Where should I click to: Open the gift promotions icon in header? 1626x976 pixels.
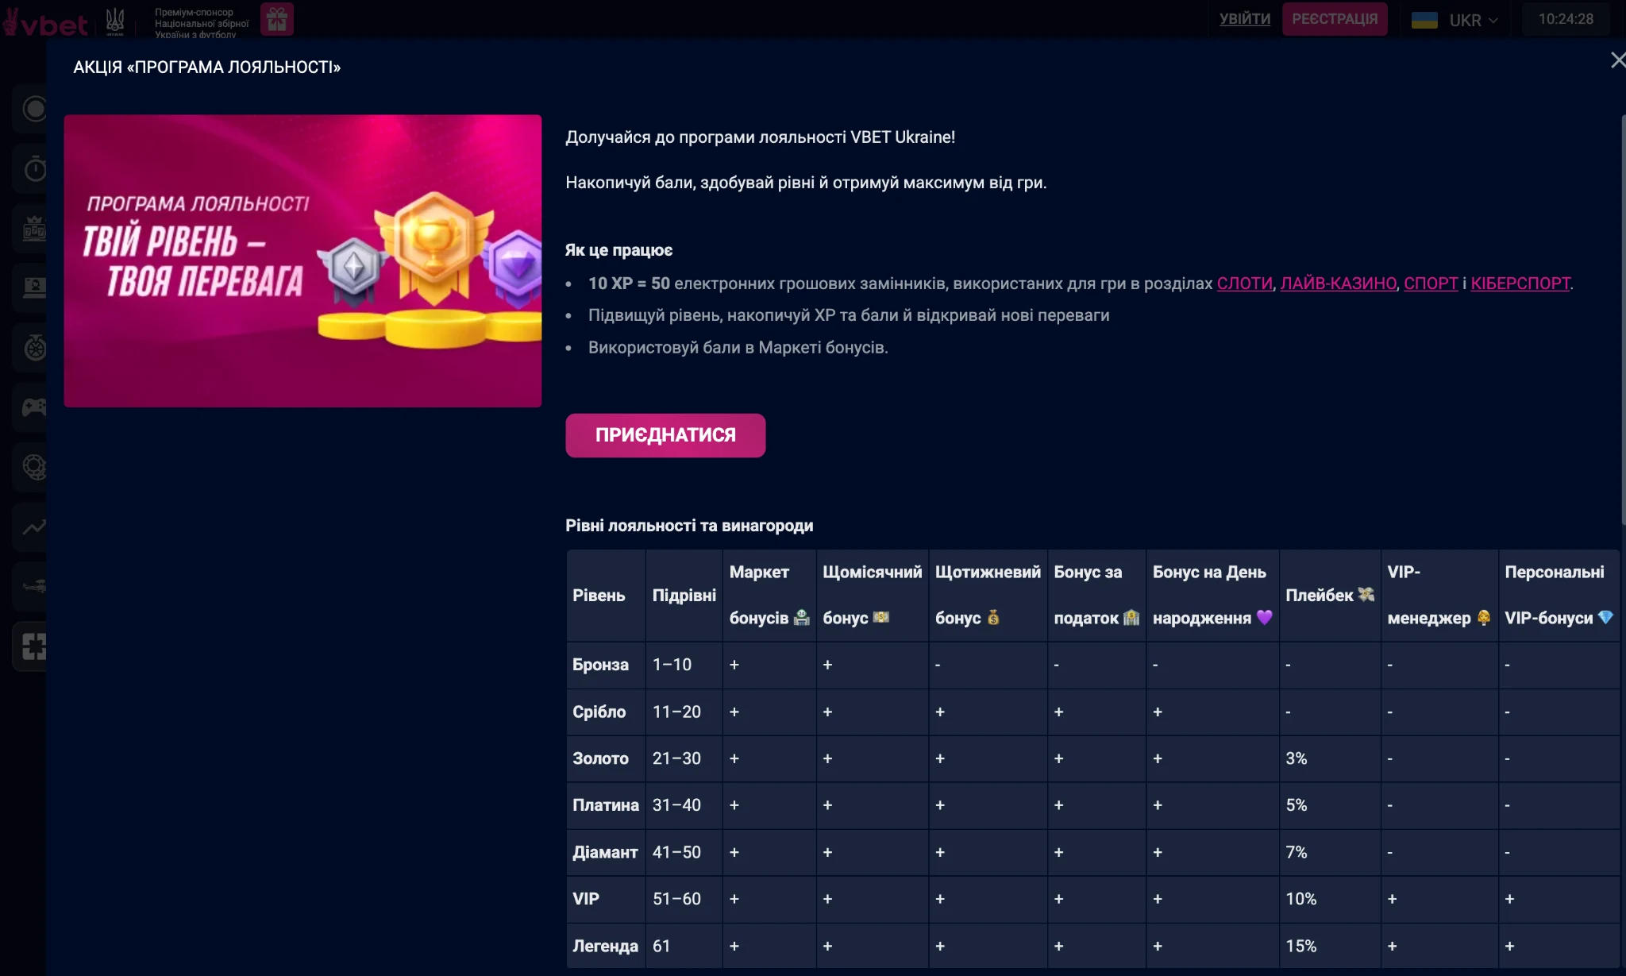pyautogui.click(x=277, y=19)
